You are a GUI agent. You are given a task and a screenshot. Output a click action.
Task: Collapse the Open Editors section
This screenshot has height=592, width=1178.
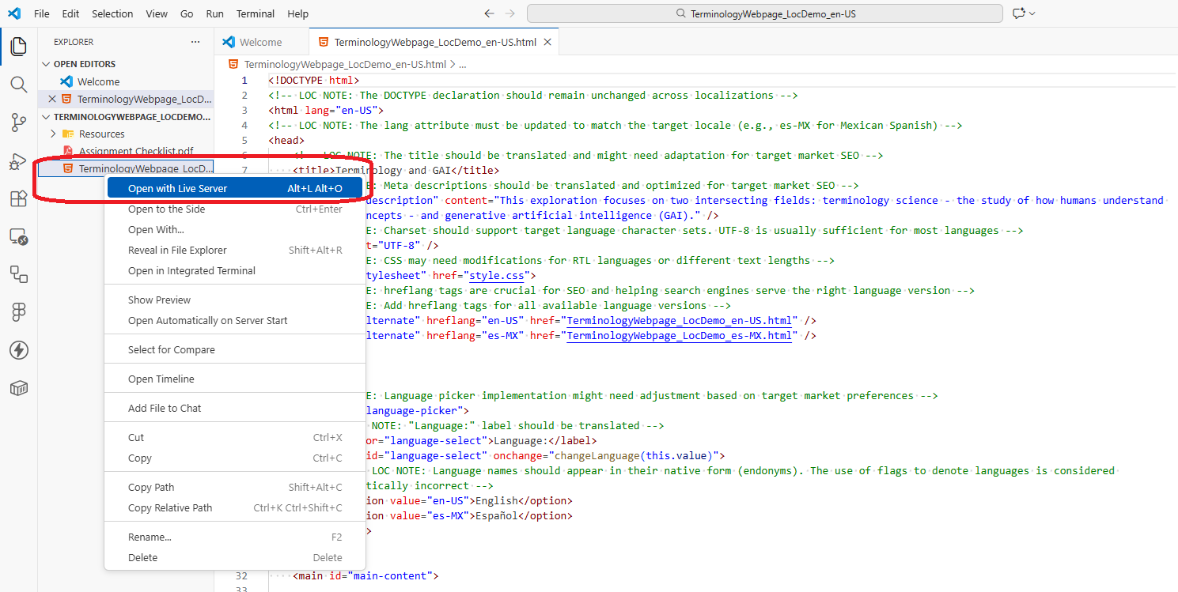click(x=45, y=64)
